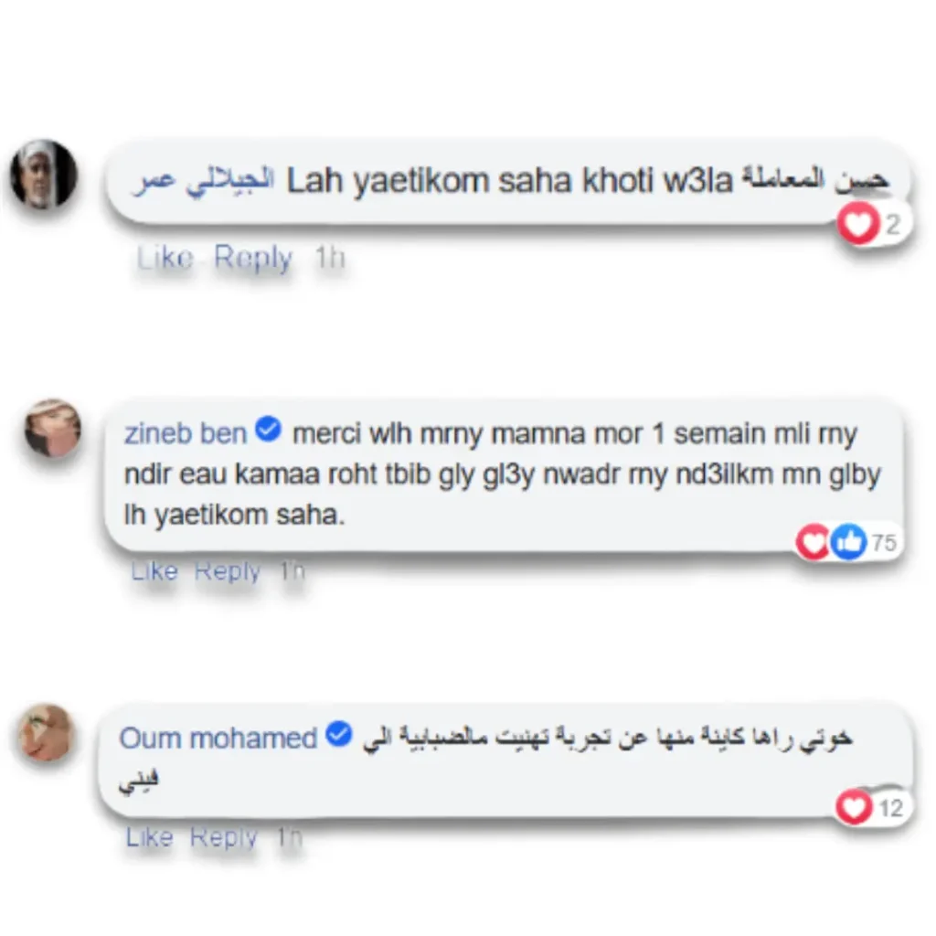Click the heart reaction on first comment
Screen dimensions: 936x936
(858, 224)
